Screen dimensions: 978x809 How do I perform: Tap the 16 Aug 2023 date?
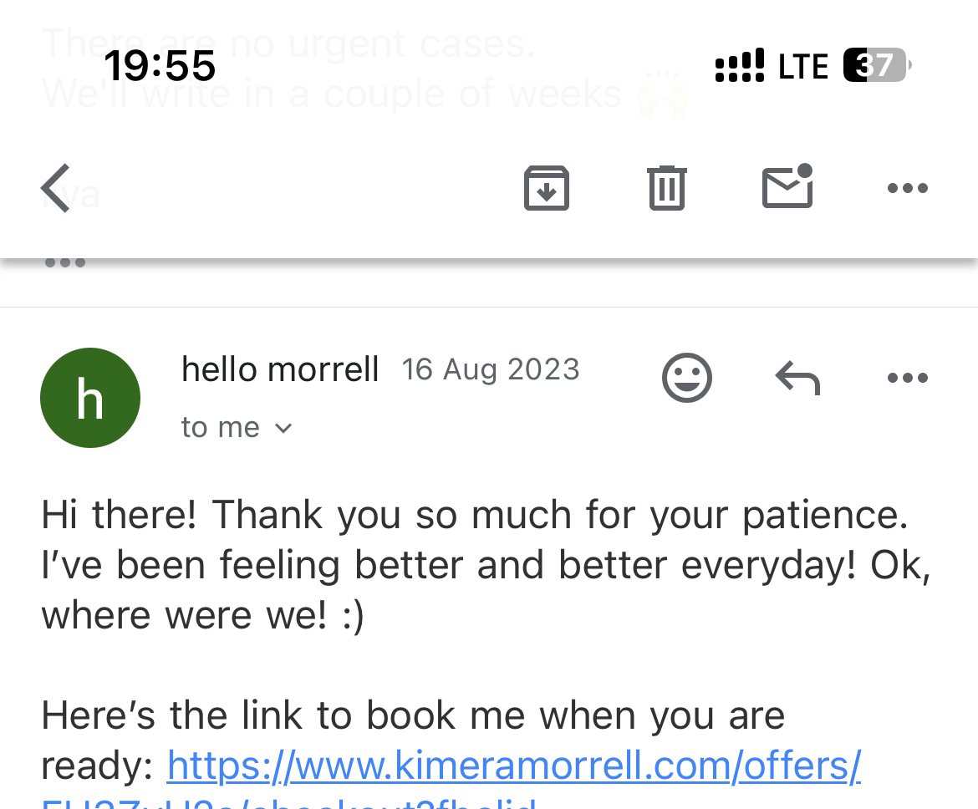click(x=491, y=369)
